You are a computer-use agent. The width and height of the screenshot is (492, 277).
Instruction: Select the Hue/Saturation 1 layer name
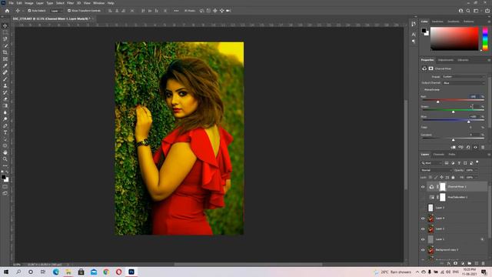tap(457, 197)
